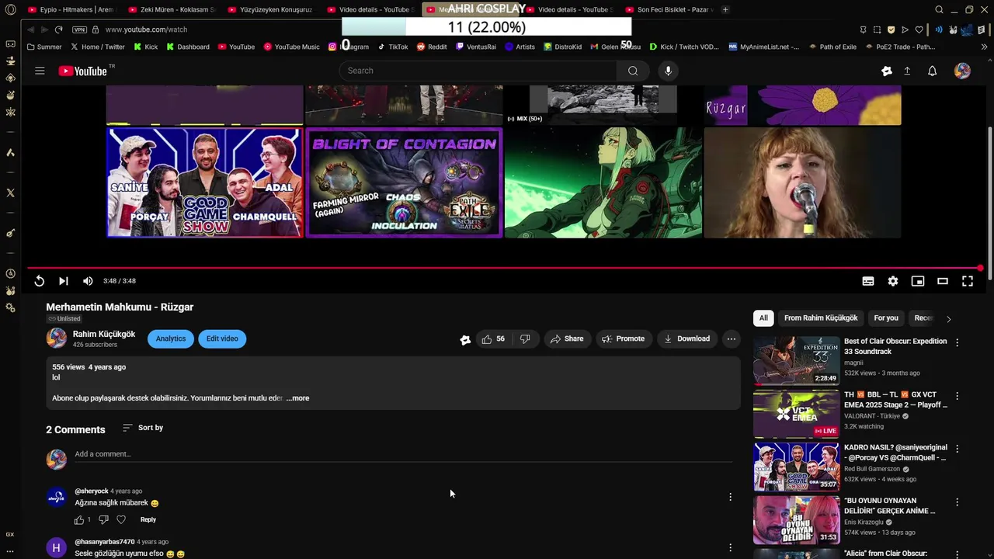The height and width of the screenshot is (559, 994).
Task: Open options menu for @sheryock comment
Action: [730, 497]
